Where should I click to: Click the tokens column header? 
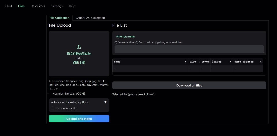[205, 62]
